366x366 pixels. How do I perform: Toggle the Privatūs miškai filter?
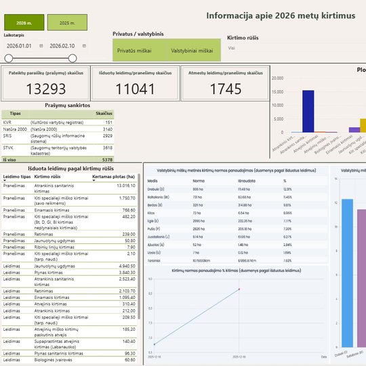[134, 51]
